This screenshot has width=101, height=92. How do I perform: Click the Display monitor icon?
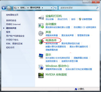click(41, 56)
